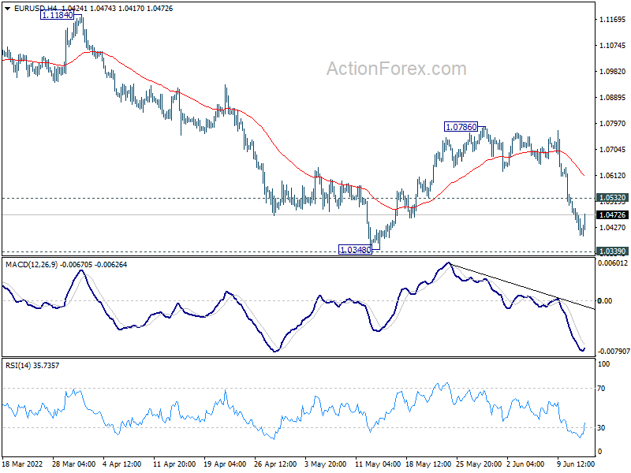This screenshot has height=473, width=631.
Task: Select the black MACD descending trendline
Action: (522, 286)
